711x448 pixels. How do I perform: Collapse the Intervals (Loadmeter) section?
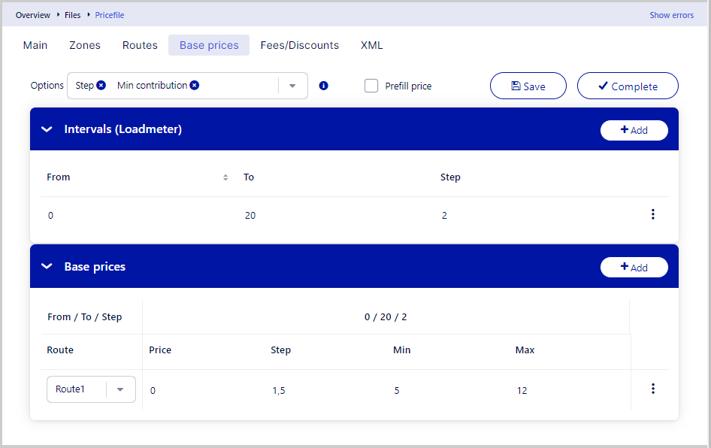[x=47, y=129]
